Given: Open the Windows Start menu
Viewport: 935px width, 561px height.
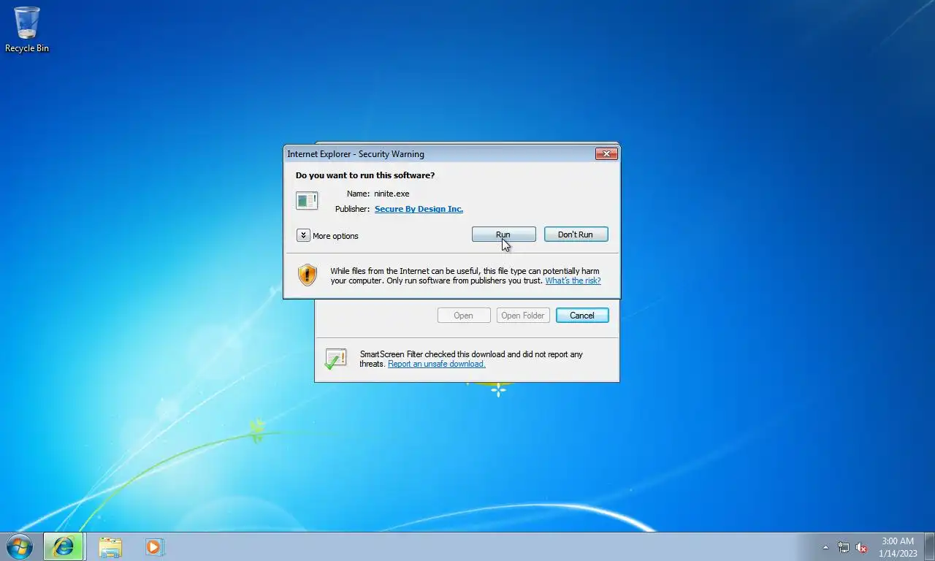Looking at the screenshot, I should point(19,546).
